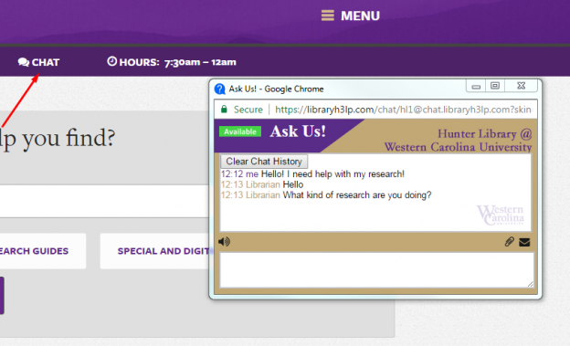The height and width of the screenshot is (346, 570).
Task: Click the 'Hunter Library @' banner text
Action: tap(484, 134)
